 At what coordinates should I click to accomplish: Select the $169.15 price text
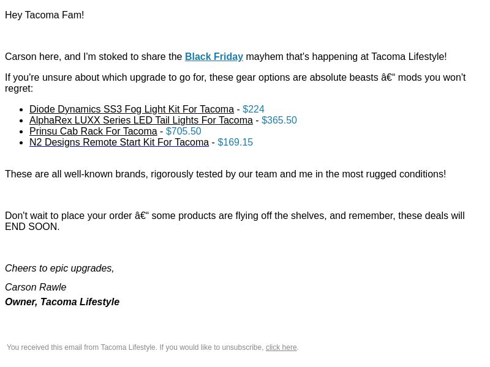tap(235, 143)
